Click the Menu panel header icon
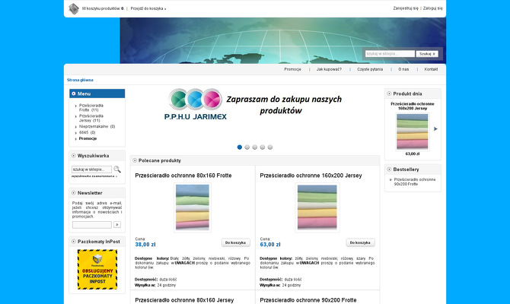 pos(74,93)
